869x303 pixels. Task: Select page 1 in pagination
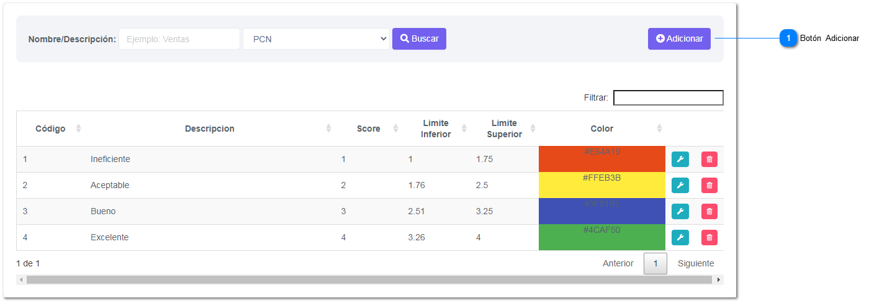[655, 263]
